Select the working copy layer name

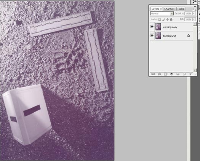170,27
